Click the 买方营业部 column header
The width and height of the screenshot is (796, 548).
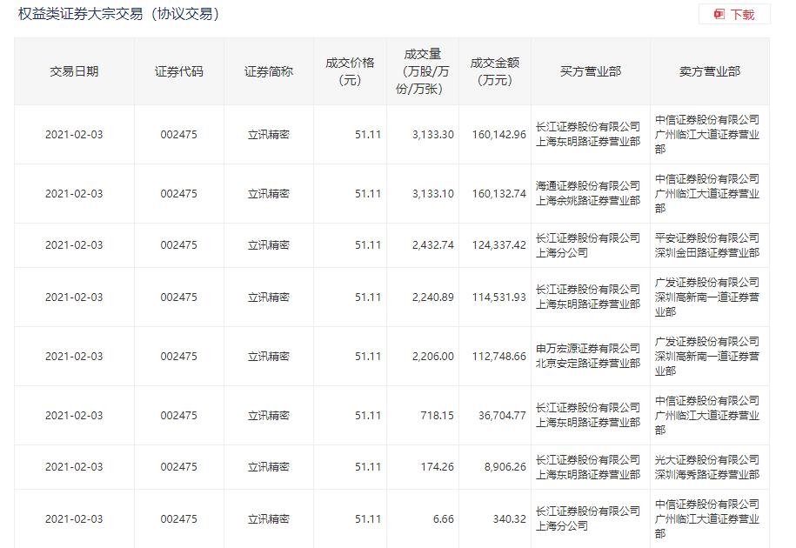click(591, 71)
